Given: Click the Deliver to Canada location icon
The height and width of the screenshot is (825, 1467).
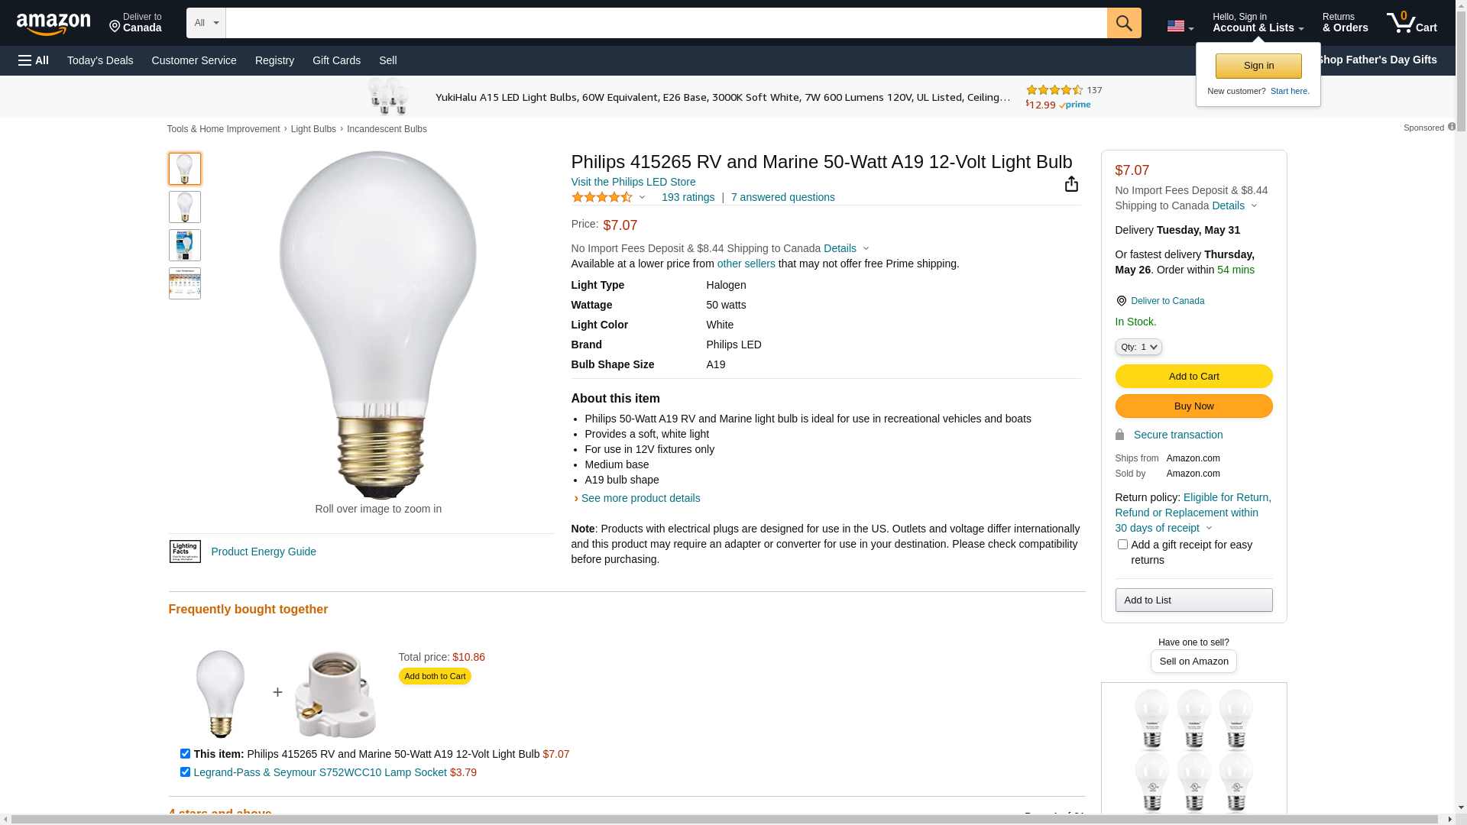Looking at the screenshot, I should [1121, 301].
